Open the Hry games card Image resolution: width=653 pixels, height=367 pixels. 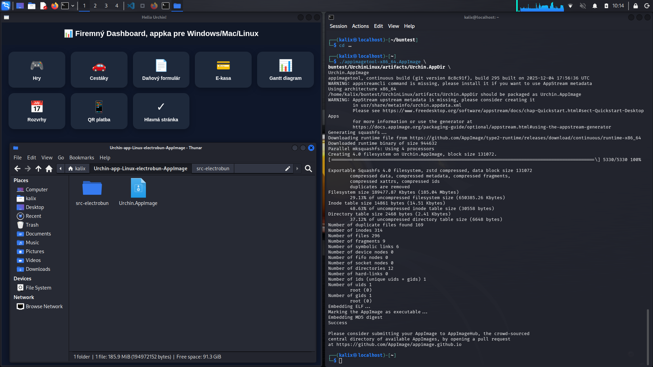37,70
